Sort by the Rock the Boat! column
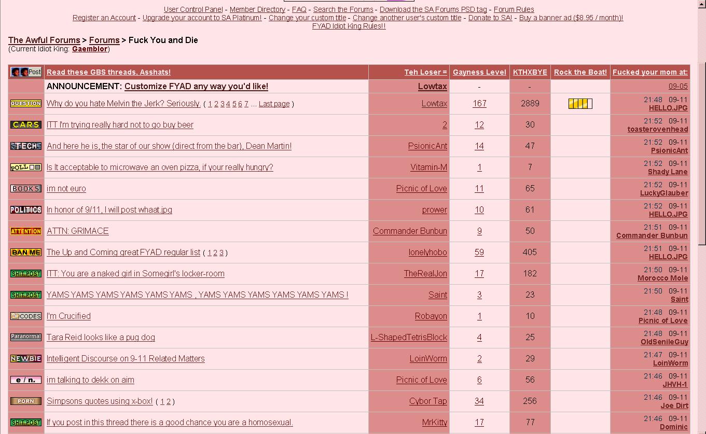 point(580,72)
